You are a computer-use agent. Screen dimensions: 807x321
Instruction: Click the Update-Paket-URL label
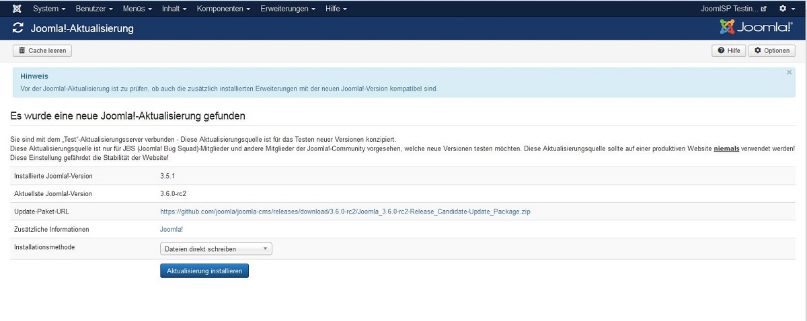[42, 212]
